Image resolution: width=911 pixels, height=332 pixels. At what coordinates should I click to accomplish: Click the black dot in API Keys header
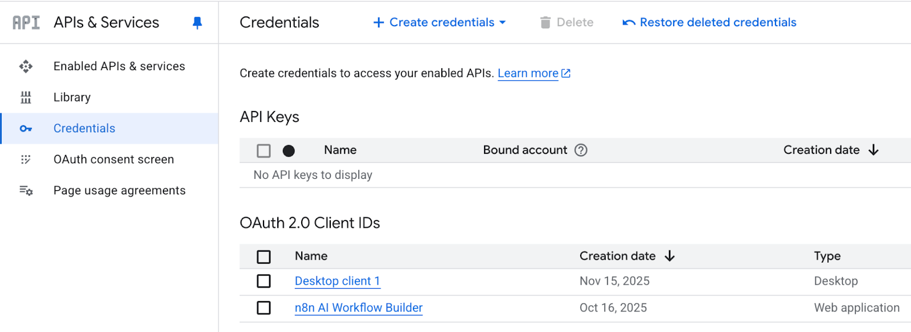tap(289, 151)
